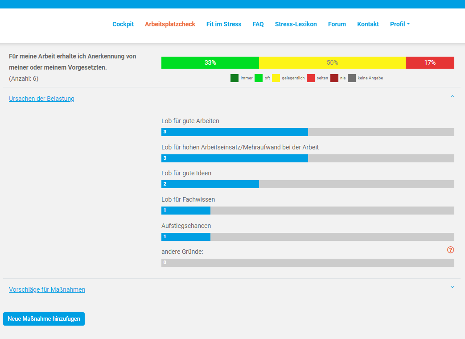Go to Arbeitsplatzcheck page
The height and width of the screenshot is (339, 465).
coord(170,24)
